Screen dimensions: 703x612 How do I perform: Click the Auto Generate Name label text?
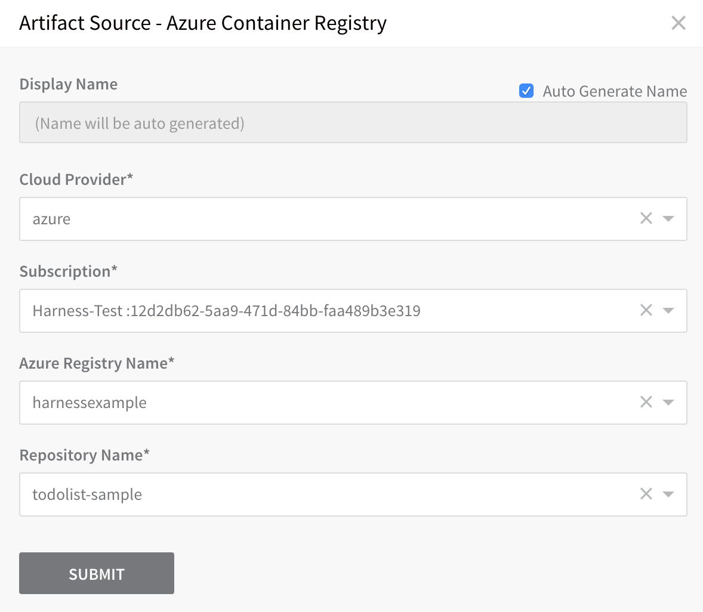point(615,91)
